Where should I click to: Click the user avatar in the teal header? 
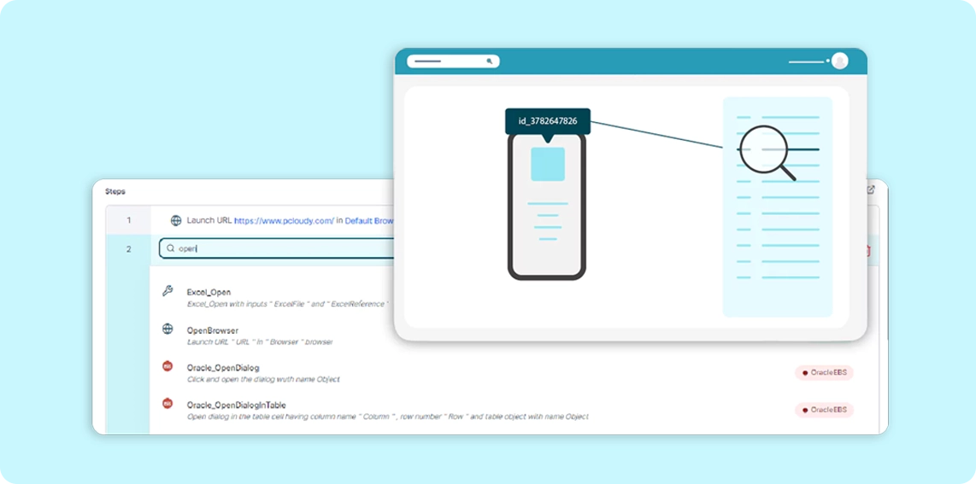coord(839,61)
